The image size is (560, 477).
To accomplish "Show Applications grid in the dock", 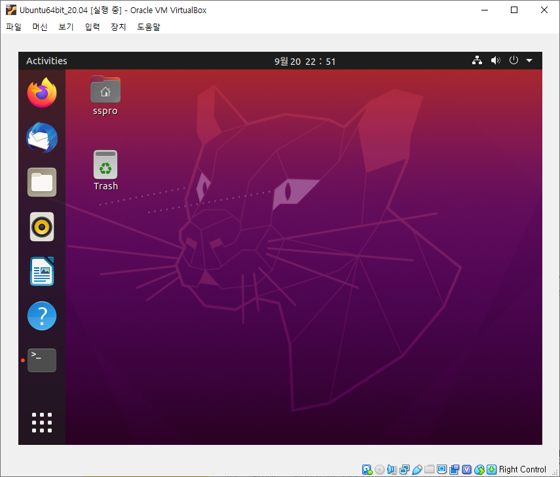I will pos(42,423).
